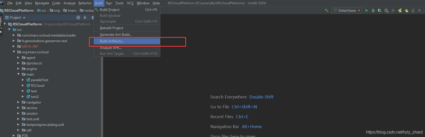Open the File menu
The width and height of the screenshot is (425, 137).
tap(10, 3)
